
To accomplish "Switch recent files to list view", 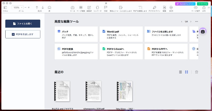I will [180, 72].
